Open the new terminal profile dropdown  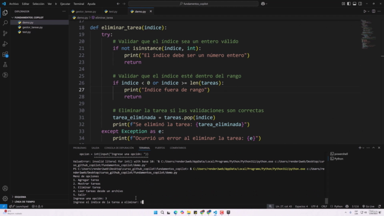(363, 148)
